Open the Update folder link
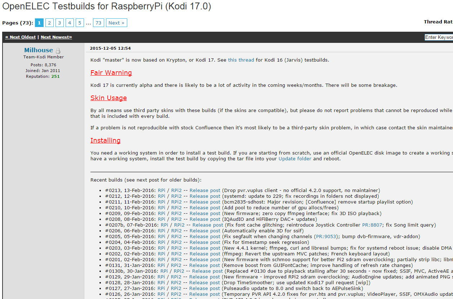 295,159
